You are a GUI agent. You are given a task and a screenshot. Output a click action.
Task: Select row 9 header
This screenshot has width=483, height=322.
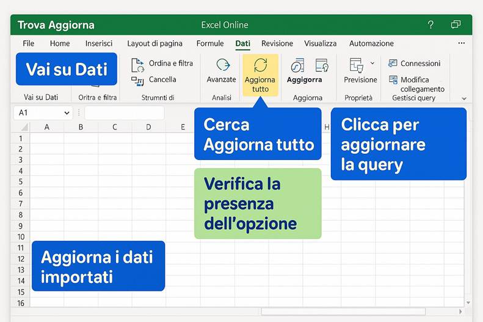(20, 226)
